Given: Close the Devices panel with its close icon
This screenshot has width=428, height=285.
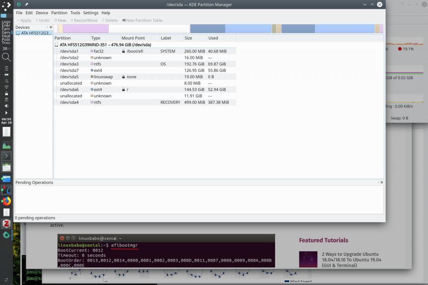Looking at the screenshot, I should pyautogui.click(x=51, y=27).
